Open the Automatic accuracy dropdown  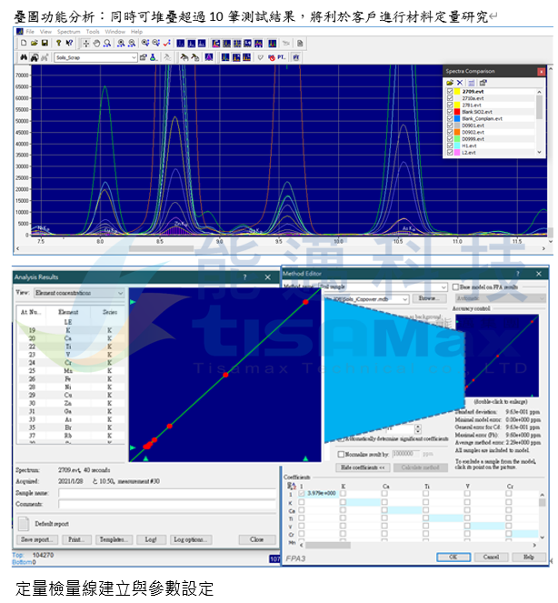[x=542, y=298]
